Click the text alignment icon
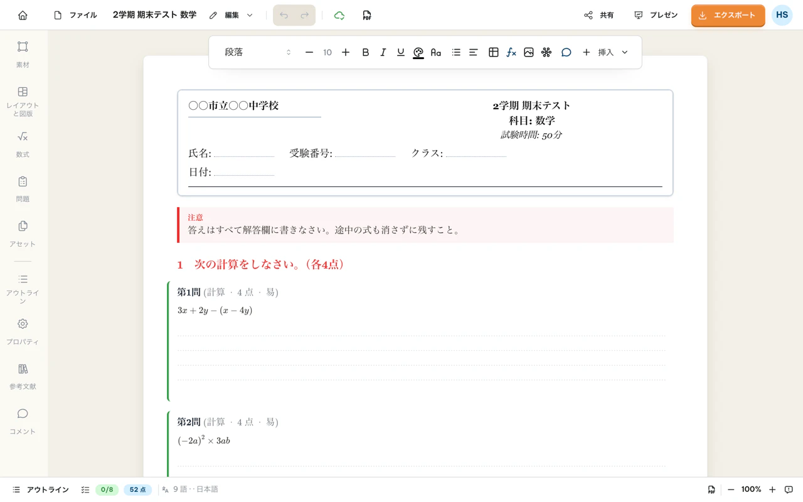Viewport: 803px width, 502px height. 474,52
